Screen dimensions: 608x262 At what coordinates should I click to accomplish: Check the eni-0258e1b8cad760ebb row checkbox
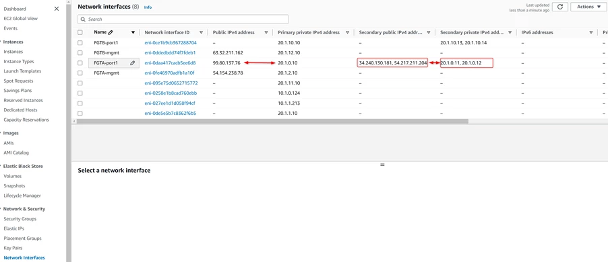pos(80,93)
